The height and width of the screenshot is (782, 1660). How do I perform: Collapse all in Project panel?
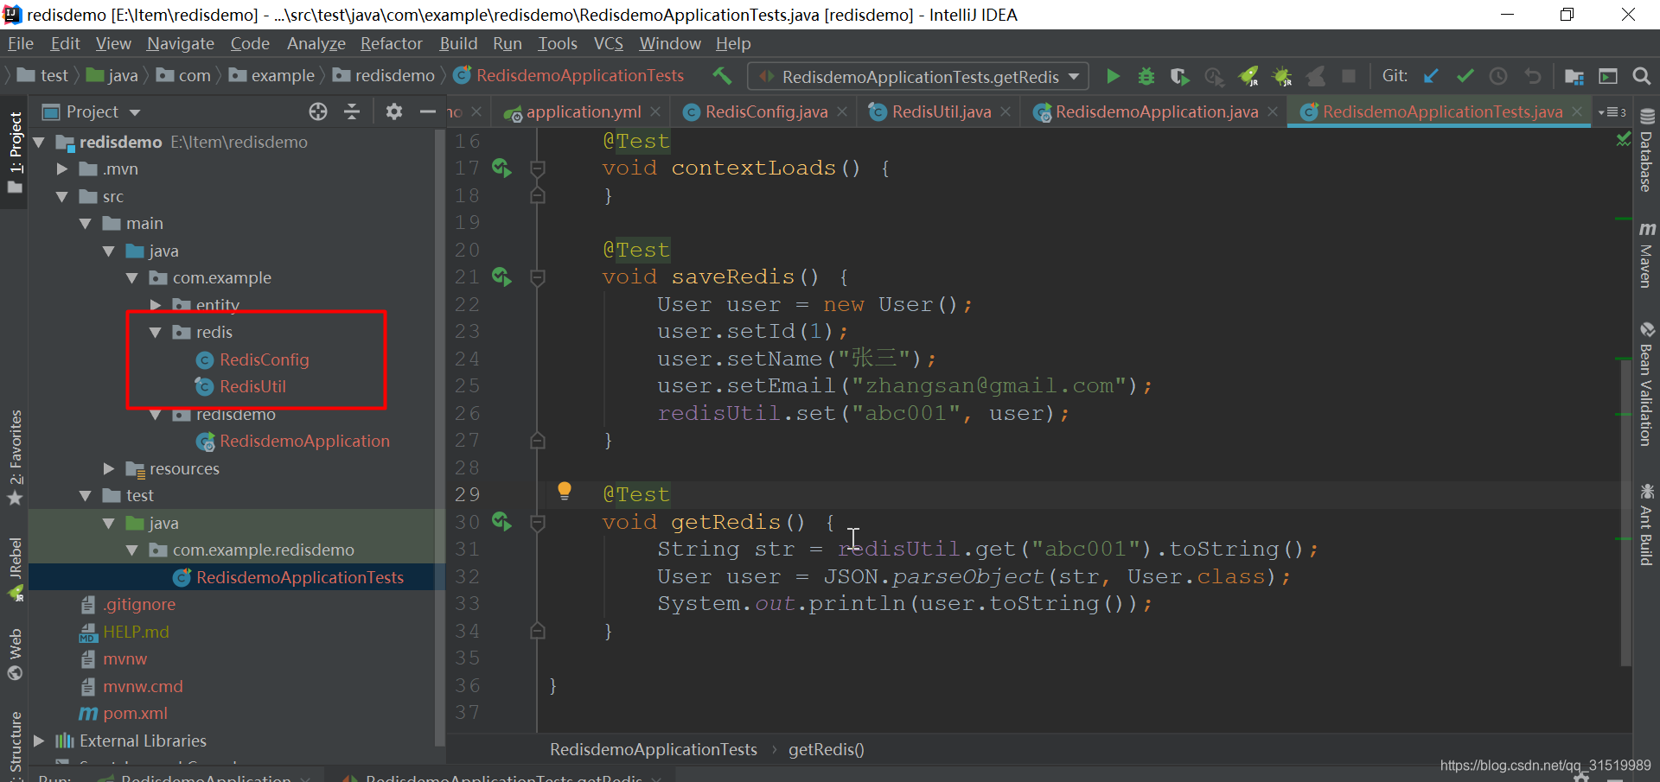[352, 111]
